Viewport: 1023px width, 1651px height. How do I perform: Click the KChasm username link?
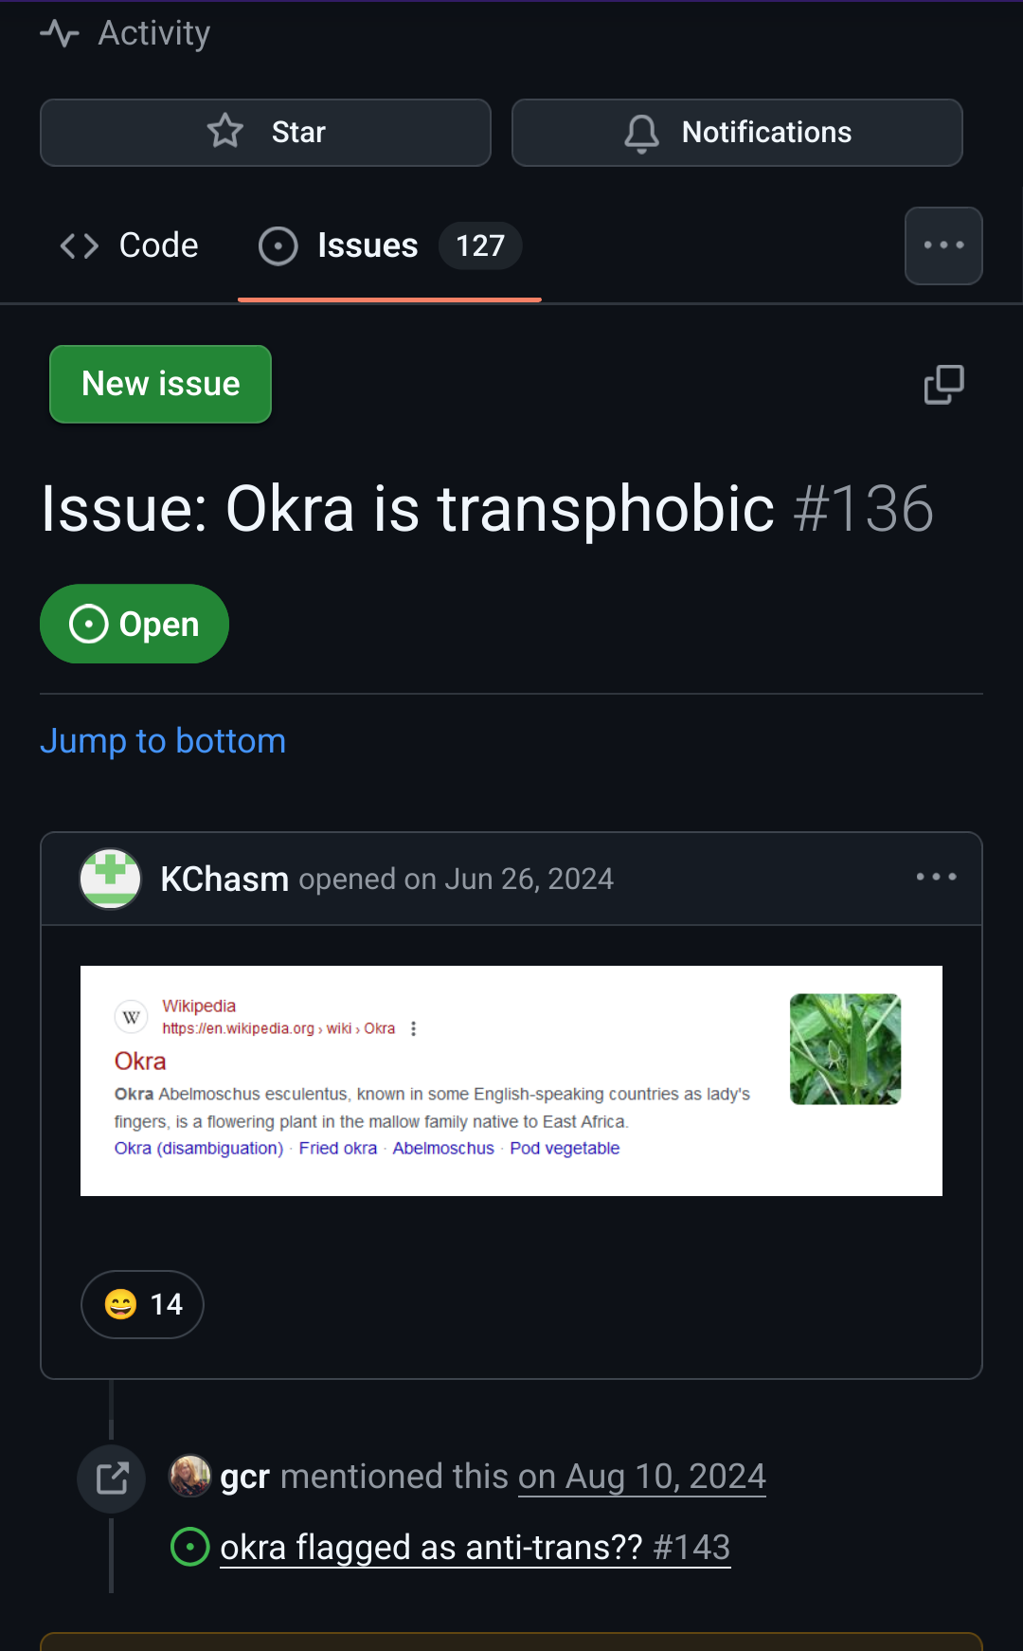click(x=224, y=880)
